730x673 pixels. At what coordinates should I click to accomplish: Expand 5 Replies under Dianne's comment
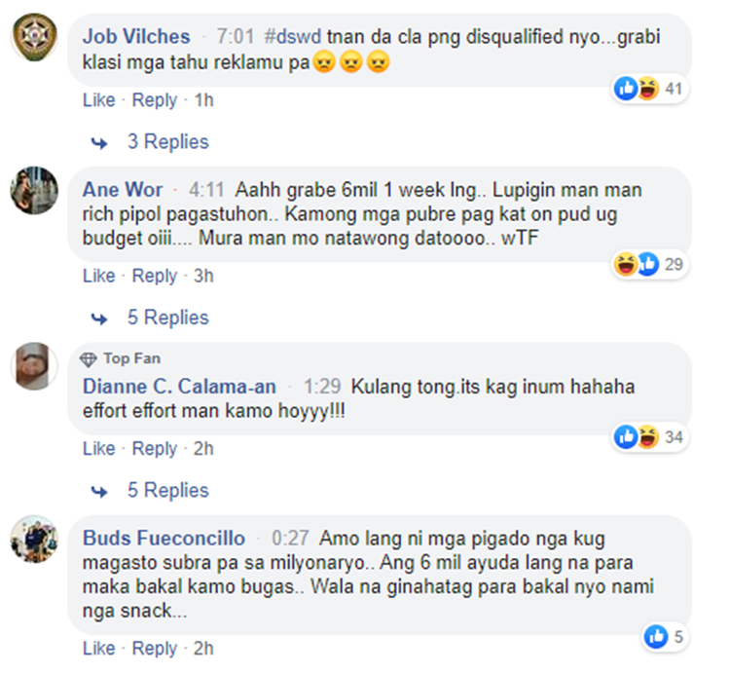[x=168, y=491]
